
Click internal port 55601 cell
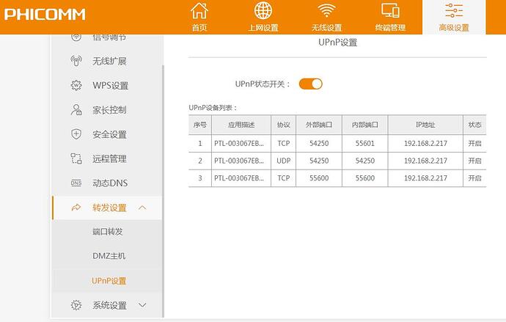coord(365,143)
